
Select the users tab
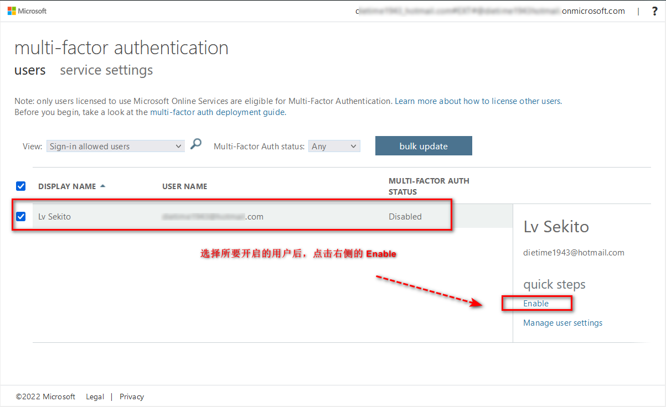(x=30, y=70)
